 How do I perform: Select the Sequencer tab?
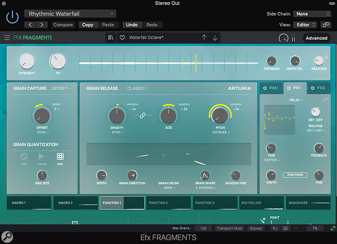308,203
